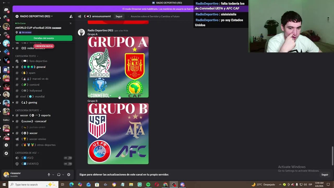Jump to the 1 MENCIÓN NUEVA pill
The width and height of the screenshot is (334, 188).
coord(44,46)
